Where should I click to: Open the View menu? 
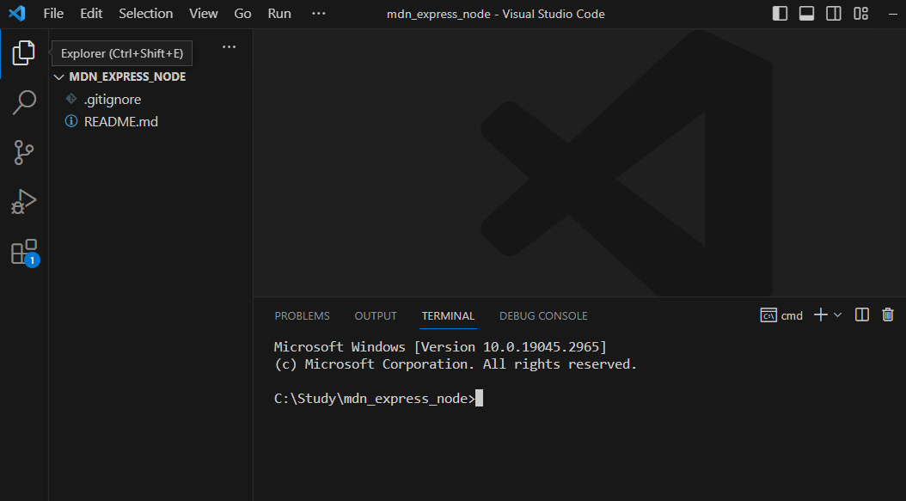204,13
